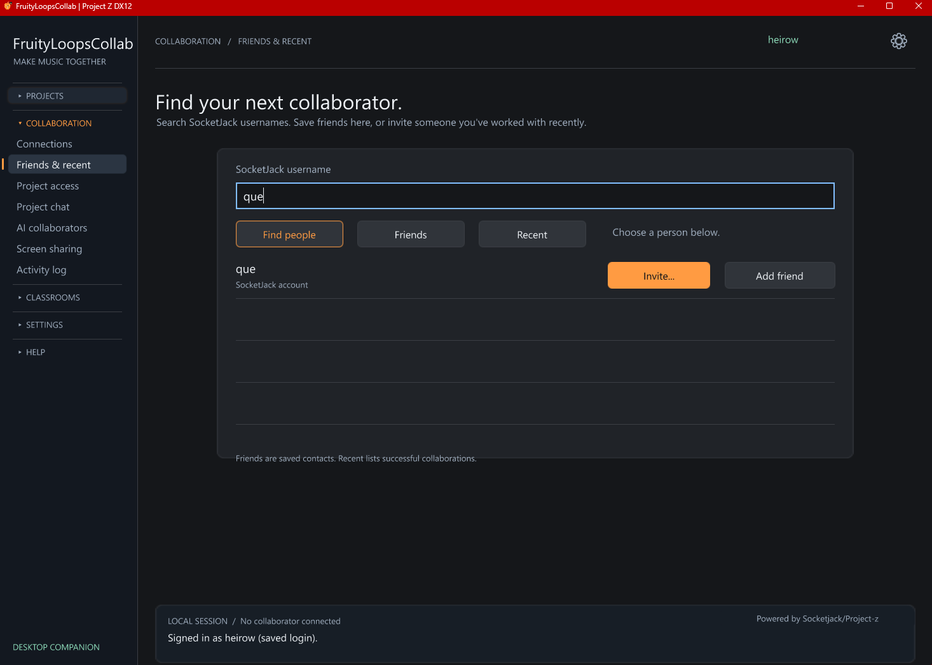Select the que search result row
Image resolution: width=932 pixels, height=665 pixels.
[535, 277]
